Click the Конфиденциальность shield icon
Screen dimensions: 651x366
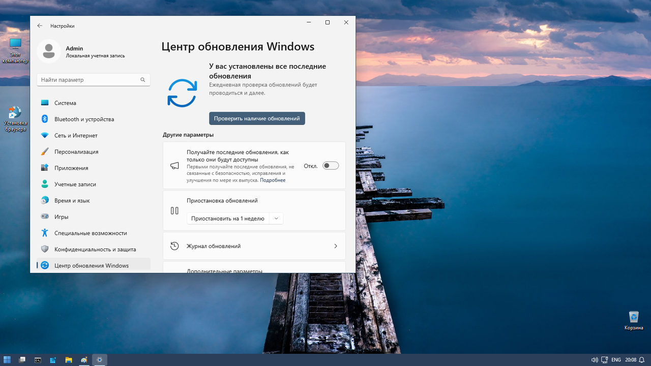pos(45,249)
